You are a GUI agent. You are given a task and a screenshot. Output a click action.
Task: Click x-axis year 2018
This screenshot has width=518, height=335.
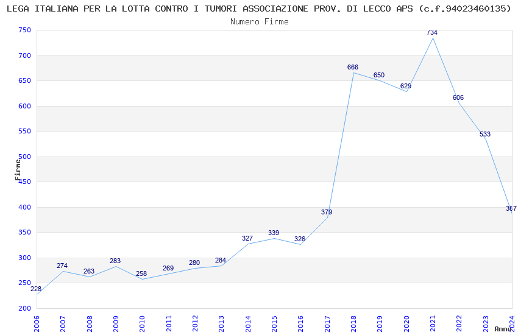pyautogui.click(x=353, y=324)
